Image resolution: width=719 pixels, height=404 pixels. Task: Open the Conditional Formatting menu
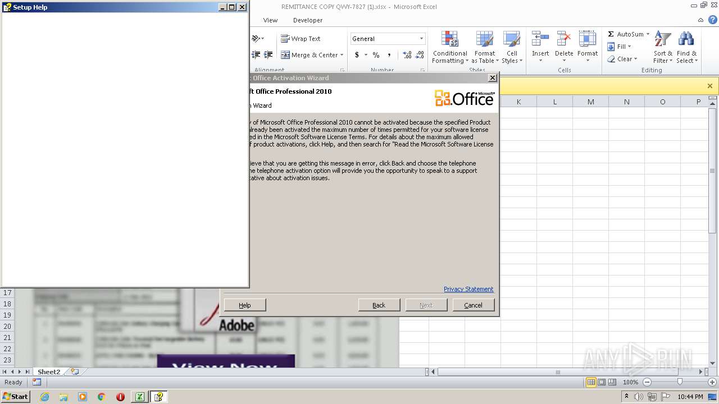450,48
